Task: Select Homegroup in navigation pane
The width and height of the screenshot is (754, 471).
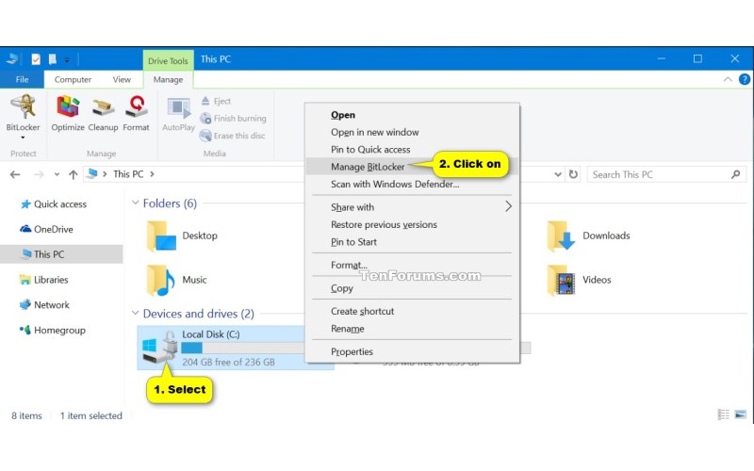Action: tap(53, 331)
